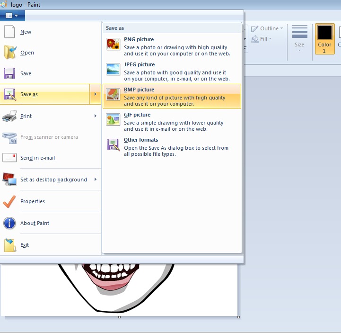
Task: Click the Save as floppy-with-pencil icon
Action: pyautogui.click(x=10, y=95)
